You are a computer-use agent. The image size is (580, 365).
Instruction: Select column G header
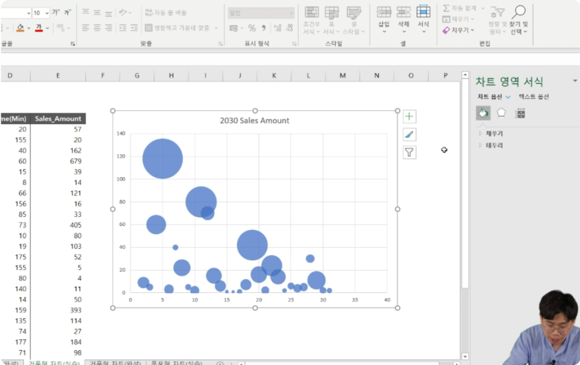137,76
